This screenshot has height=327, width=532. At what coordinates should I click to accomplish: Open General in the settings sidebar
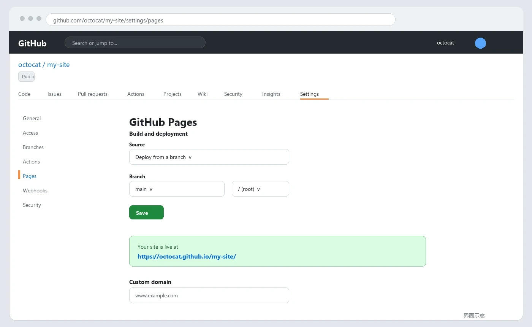point(32,118)
